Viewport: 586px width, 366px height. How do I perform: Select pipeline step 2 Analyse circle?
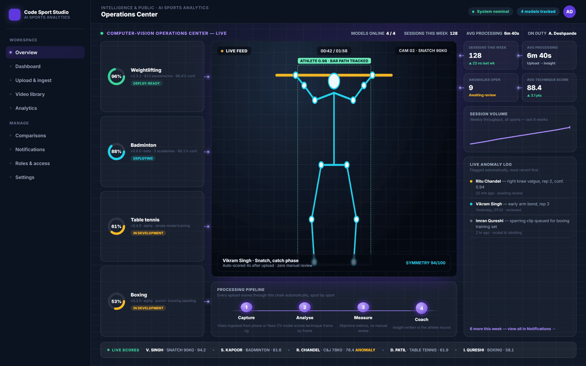point(304,307)
